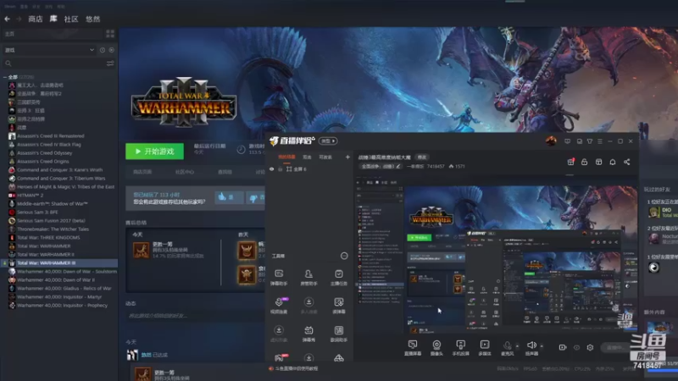
Task: Open the 悠然 profile tab in Steam
Action: 93,19
